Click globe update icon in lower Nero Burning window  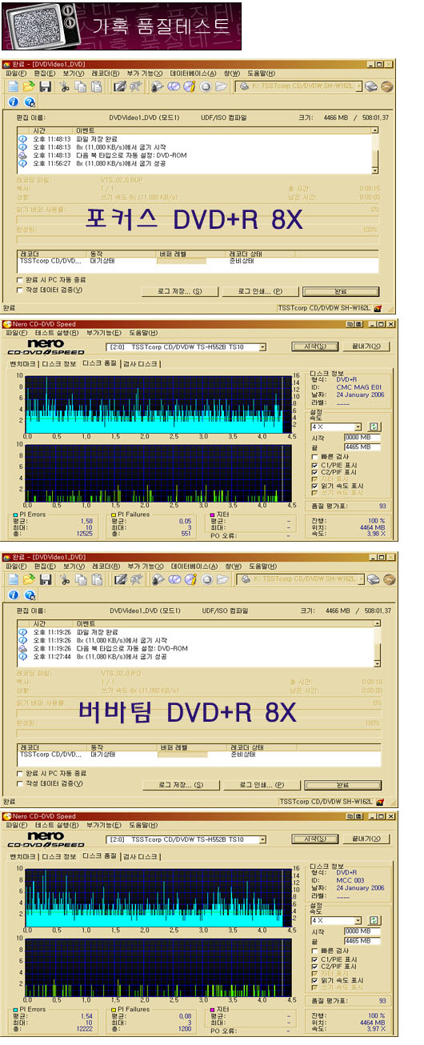pyautogui.click(x=30, y=595)
